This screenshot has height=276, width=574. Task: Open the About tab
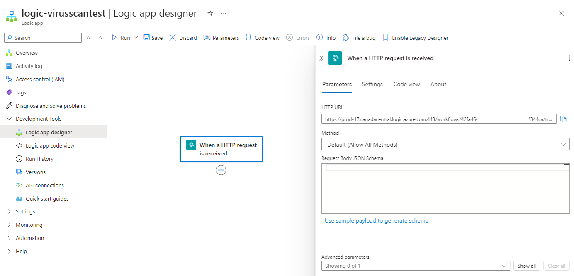pos(438,85)
